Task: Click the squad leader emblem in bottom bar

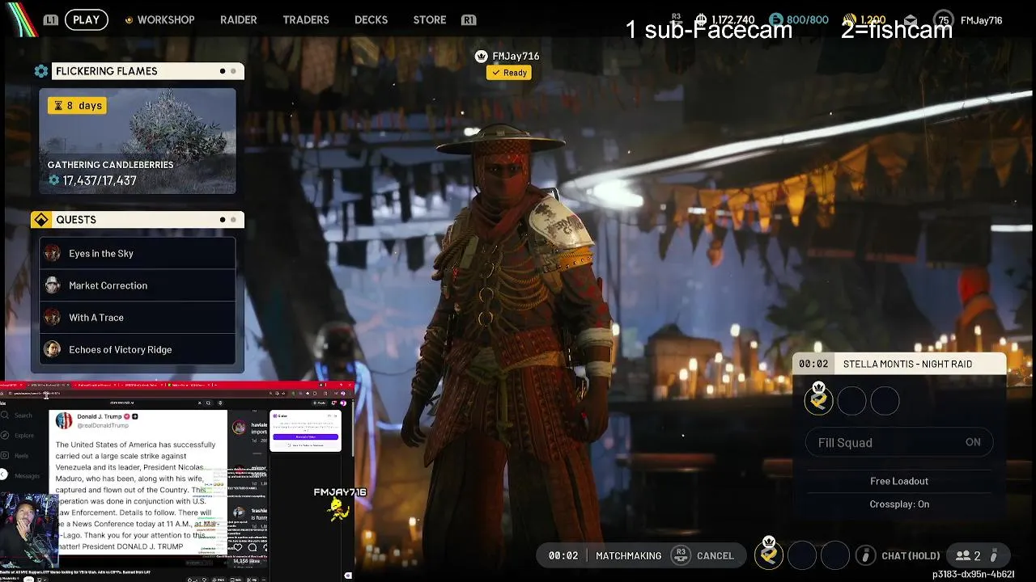Action: [x=769, y=555]
